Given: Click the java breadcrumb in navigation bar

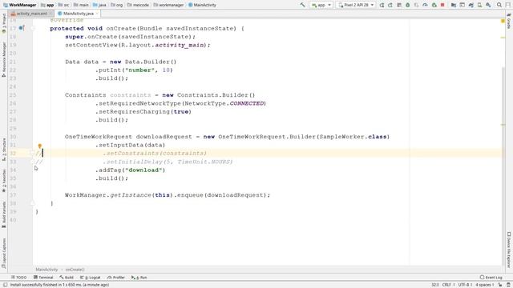Looking at the screenshot, I should tap(99, 5).
